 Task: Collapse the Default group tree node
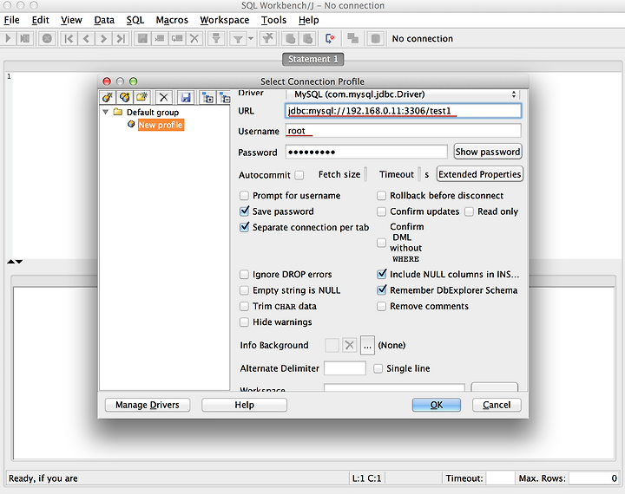(x=106, y=113)
